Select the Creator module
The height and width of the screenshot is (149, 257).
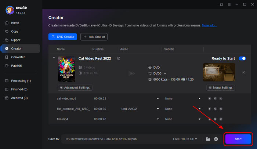(21, 48)
